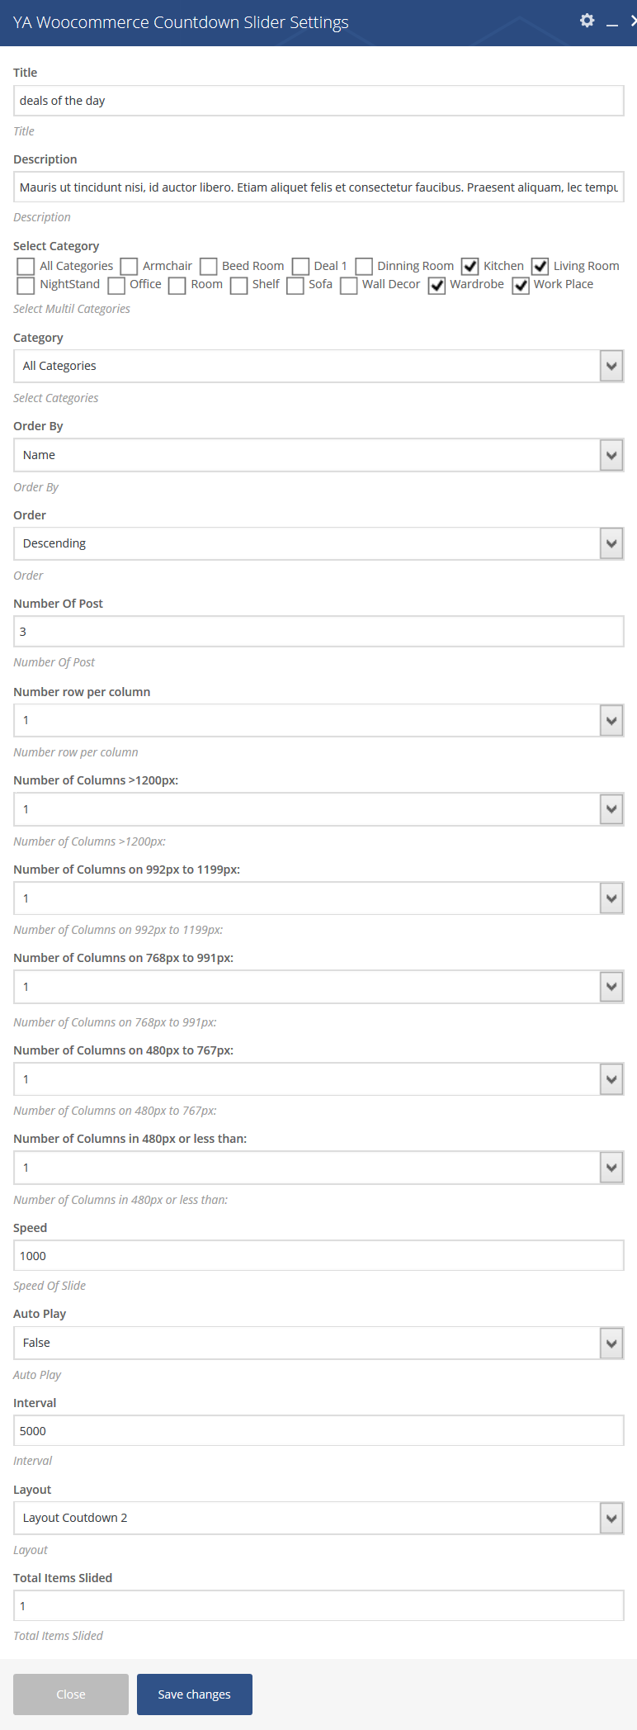Click the Interval input field
The height and width of the screenshot is (1730, 637).
pyautogui.click(x=318, y=1430)
